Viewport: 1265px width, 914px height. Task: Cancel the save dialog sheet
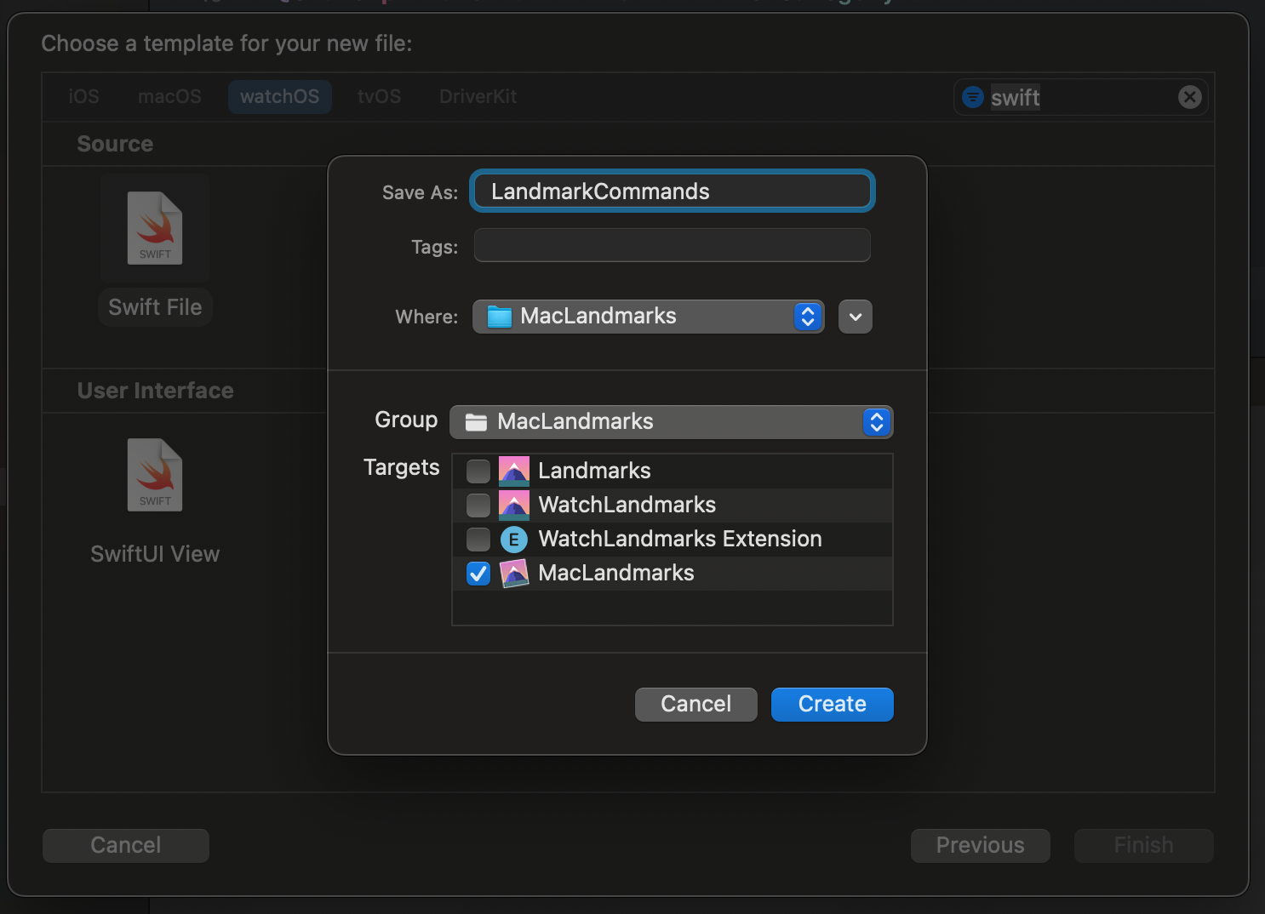point(696,705)
